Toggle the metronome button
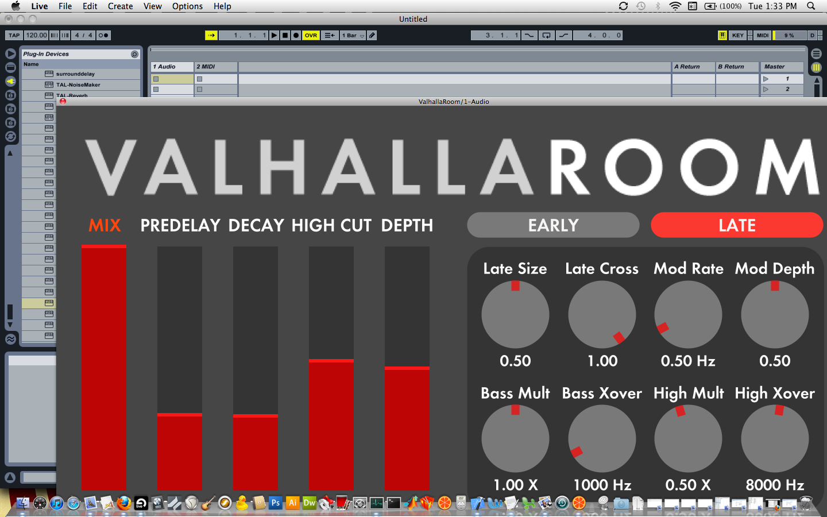Viewport: 827px width, 517px height. click(103, 35)
